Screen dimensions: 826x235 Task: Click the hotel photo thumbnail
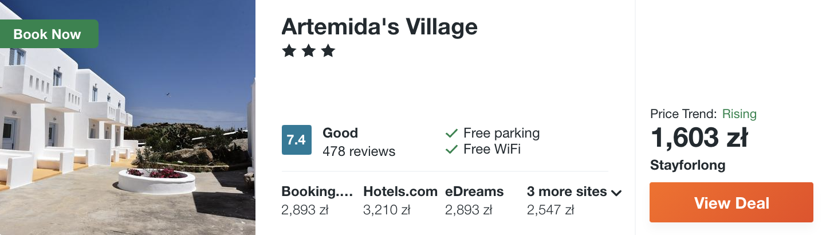[x=128, y=117]
